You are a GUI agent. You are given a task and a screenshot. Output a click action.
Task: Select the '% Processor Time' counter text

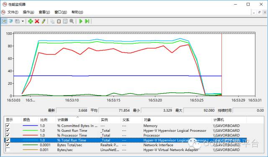(72, 135)
